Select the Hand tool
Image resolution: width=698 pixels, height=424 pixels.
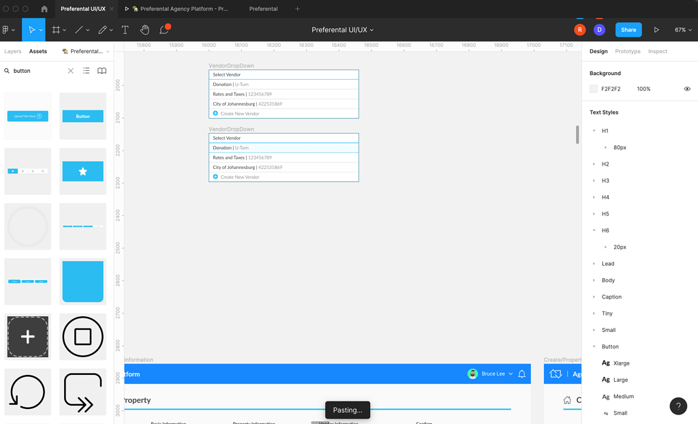[145, 30]
